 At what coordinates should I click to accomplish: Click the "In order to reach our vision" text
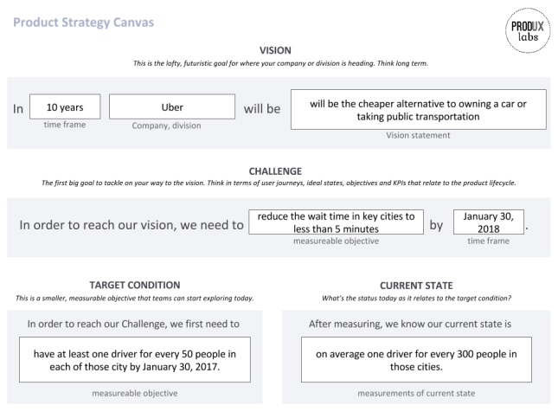pos(130,224)
